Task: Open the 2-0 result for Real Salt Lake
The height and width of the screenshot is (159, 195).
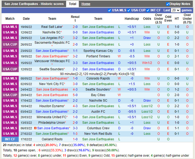Action: coord(75,27)
